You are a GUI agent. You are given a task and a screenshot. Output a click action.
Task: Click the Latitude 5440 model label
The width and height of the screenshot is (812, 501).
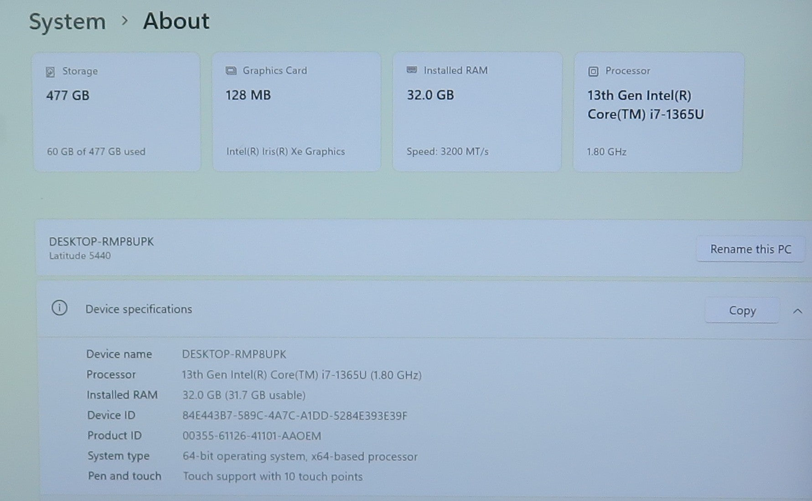point(80,256)
